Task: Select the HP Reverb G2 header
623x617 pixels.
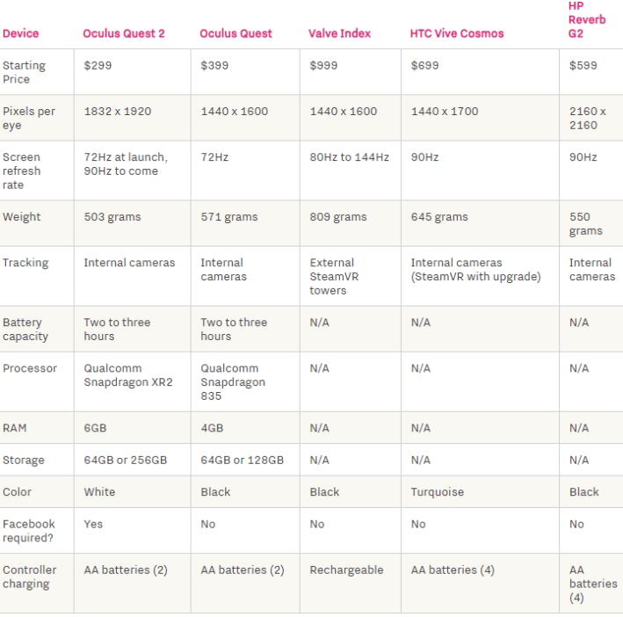Action: 586,19
